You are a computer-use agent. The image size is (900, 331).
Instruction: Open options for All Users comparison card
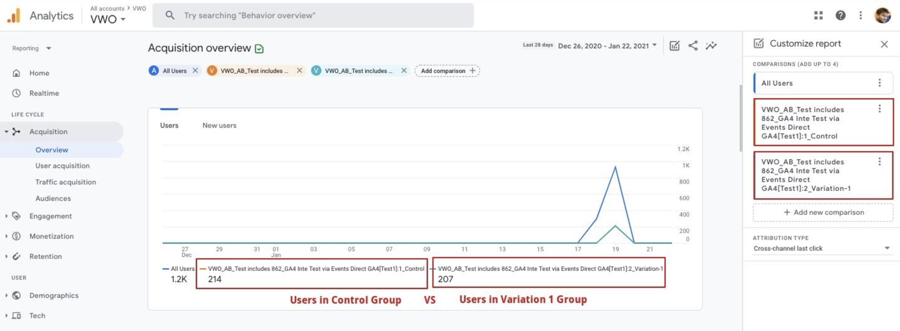point(879,83)
